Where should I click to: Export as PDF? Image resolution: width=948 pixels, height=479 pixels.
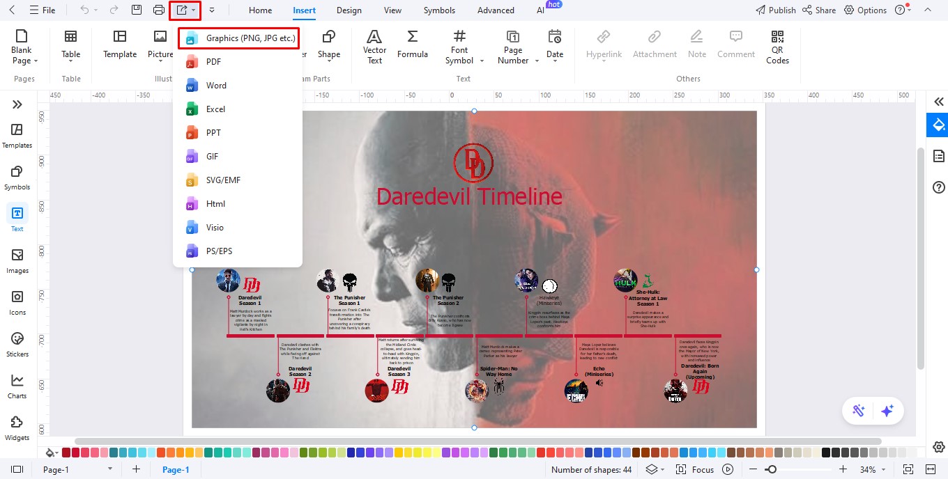(237, 62)
